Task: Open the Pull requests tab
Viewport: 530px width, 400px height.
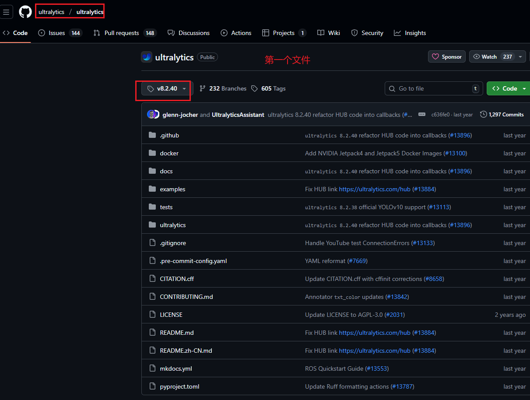Action: click(125, 33)
